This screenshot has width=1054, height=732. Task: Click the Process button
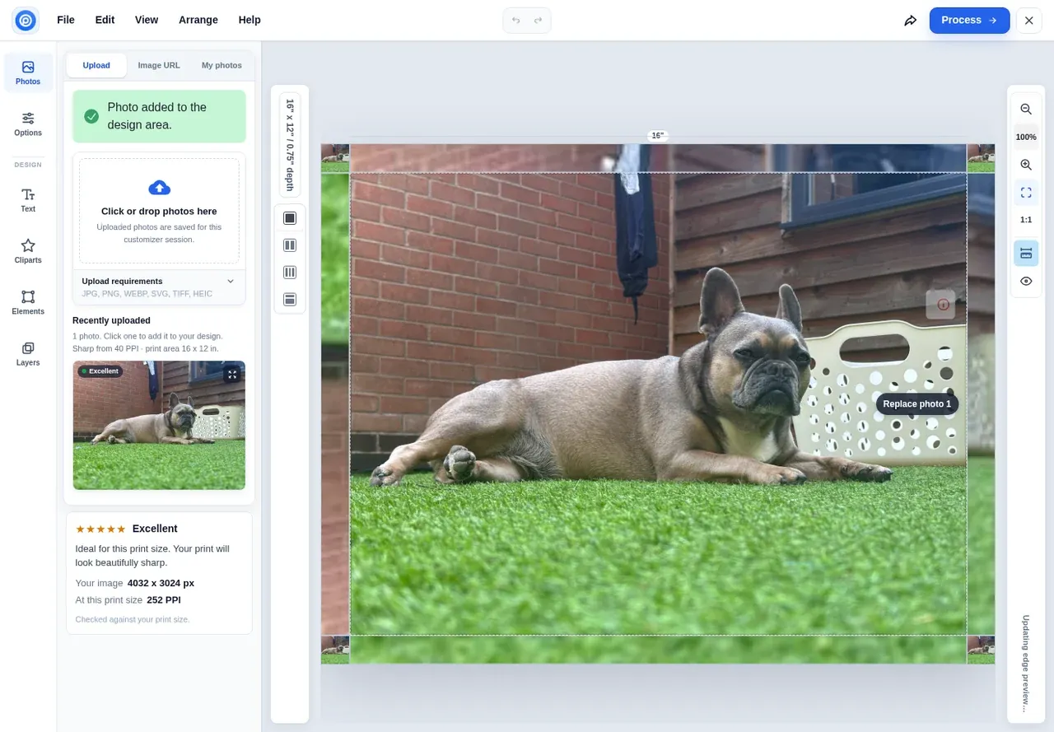pos(969,21)
